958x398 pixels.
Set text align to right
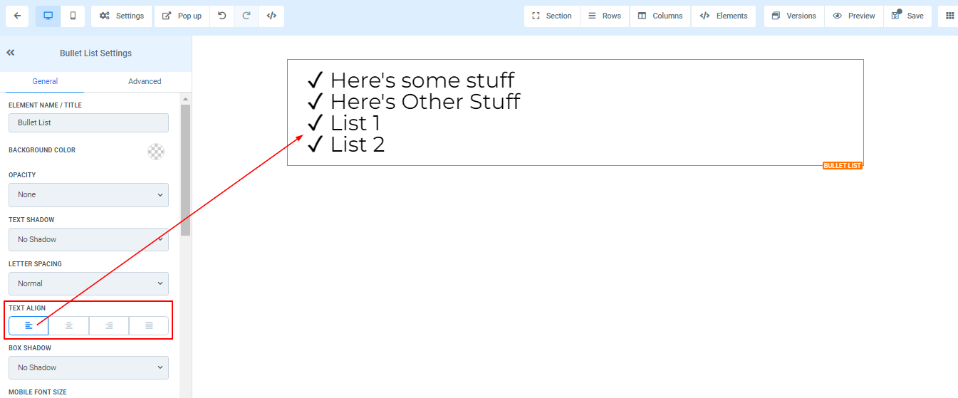[x=109, y=325]
